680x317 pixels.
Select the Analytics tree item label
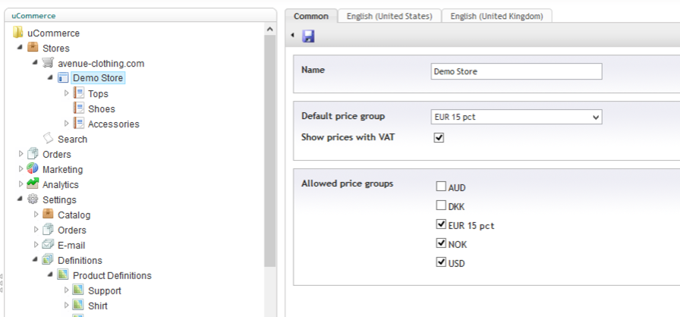coord(60,184)
